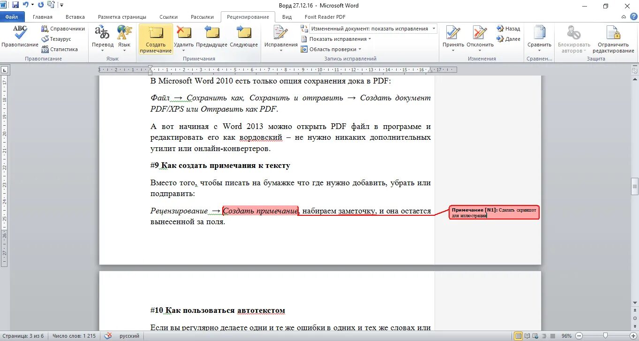
Task: Click the Удалить comment icon
Action: pos(183,33)
